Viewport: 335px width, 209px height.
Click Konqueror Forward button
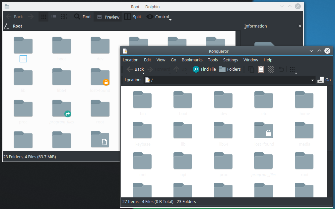click(159, 69)
